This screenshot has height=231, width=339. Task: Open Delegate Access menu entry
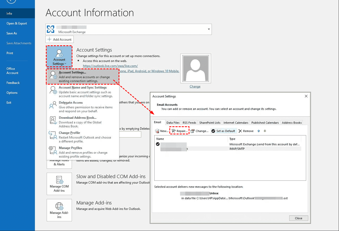point(83,107)
